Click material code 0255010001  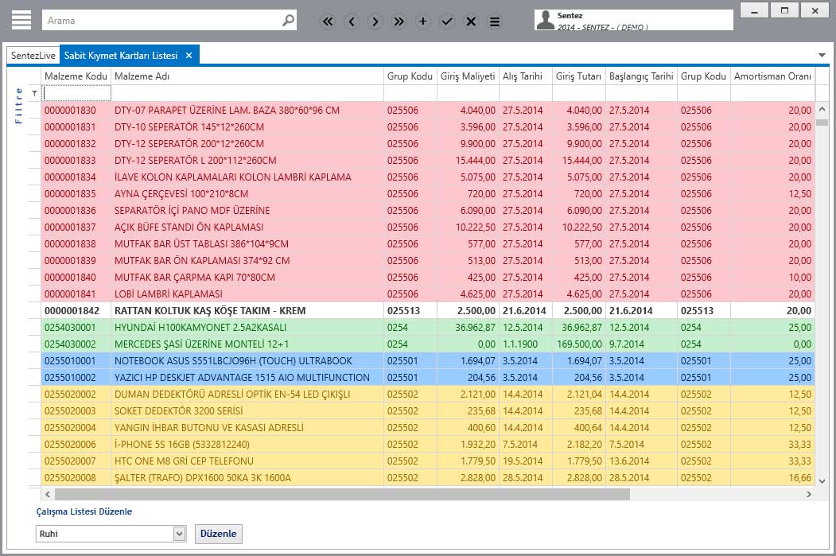click(x=70, y=361)
